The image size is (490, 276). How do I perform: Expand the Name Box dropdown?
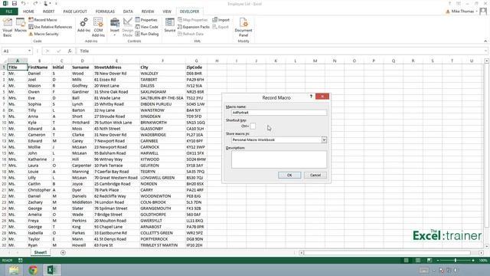coord(29,51)
